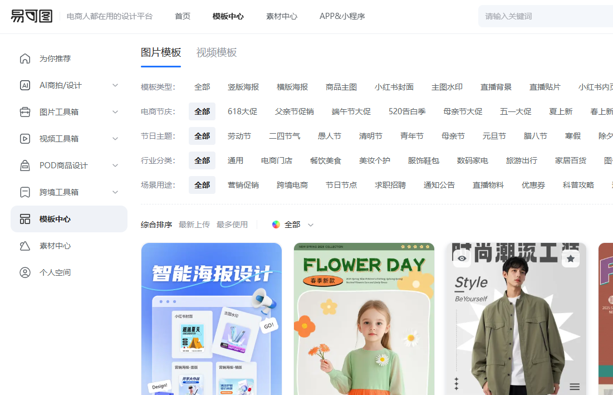Select 全部 in the 模板类型 row
The height and width of the screenshot is (395, 613).
(202, 87)
